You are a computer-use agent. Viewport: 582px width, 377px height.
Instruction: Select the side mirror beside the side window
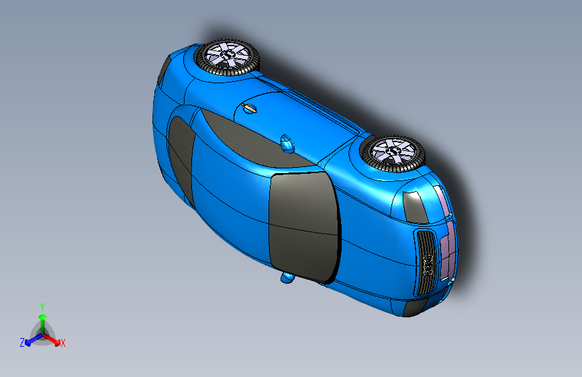click(287, 144)
